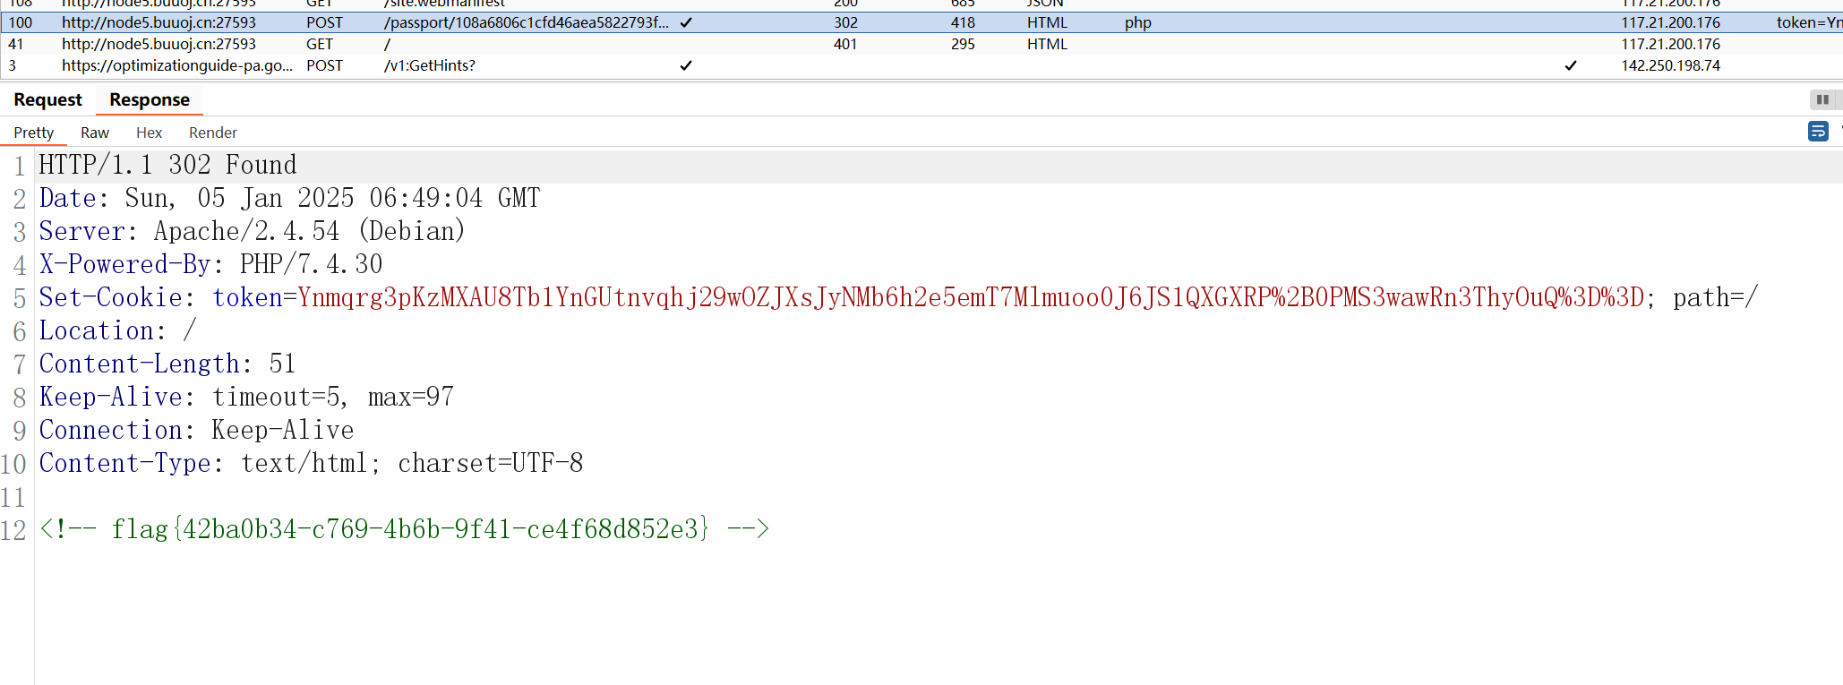This screenshot has height=685, width=1843.
Task: Click the Connection: Keep-Alive header line
Action: (196, 430)
